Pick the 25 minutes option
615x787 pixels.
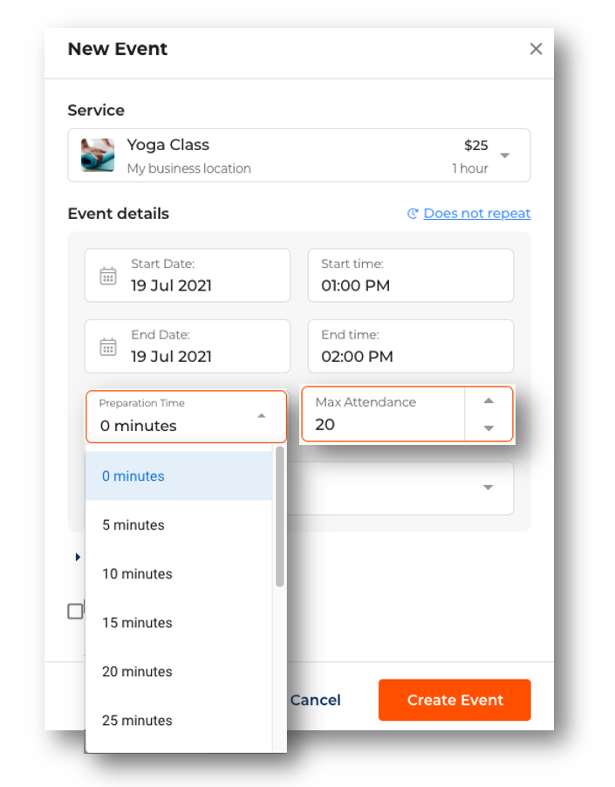[x=137, y=721]
